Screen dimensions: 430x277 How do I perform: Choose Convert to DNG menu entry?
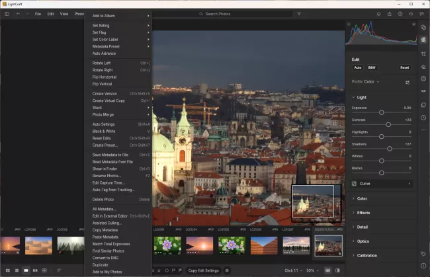(118, 258)
